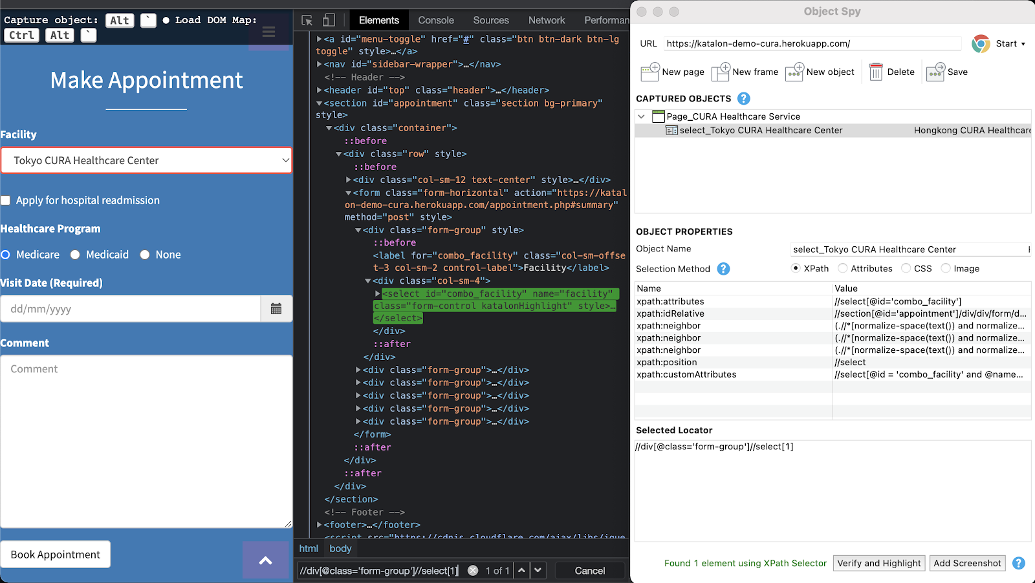Image resolution: width=1035 pixels, height=583 pixels.
Task: Open help icon beside Captured Objects
Action: click(744, 98)
